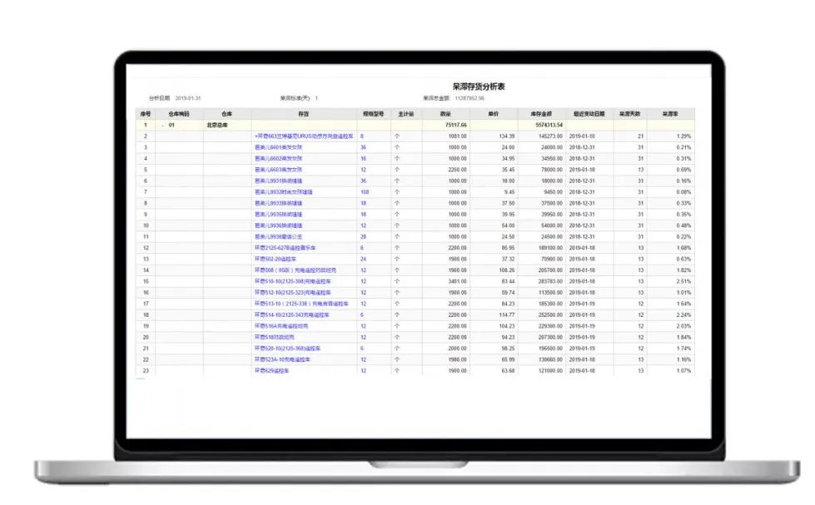Sort by the 呆滞率 column header
The image size is (815, 505).
[x=670, y=114]
